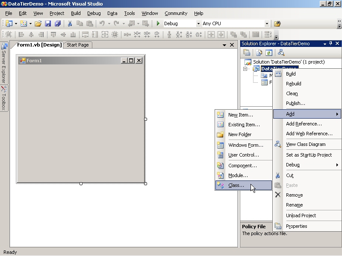Click the Add New Item toolbar icon
The height and width of the screenshot is (256, 342).
pyautogui.click(x=24, y=23)
